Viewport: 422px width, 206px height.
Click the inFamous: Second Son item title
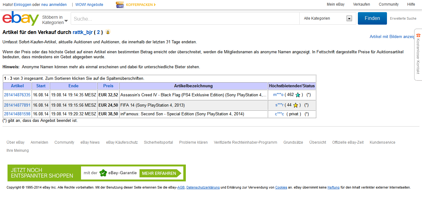coord(182,114)
